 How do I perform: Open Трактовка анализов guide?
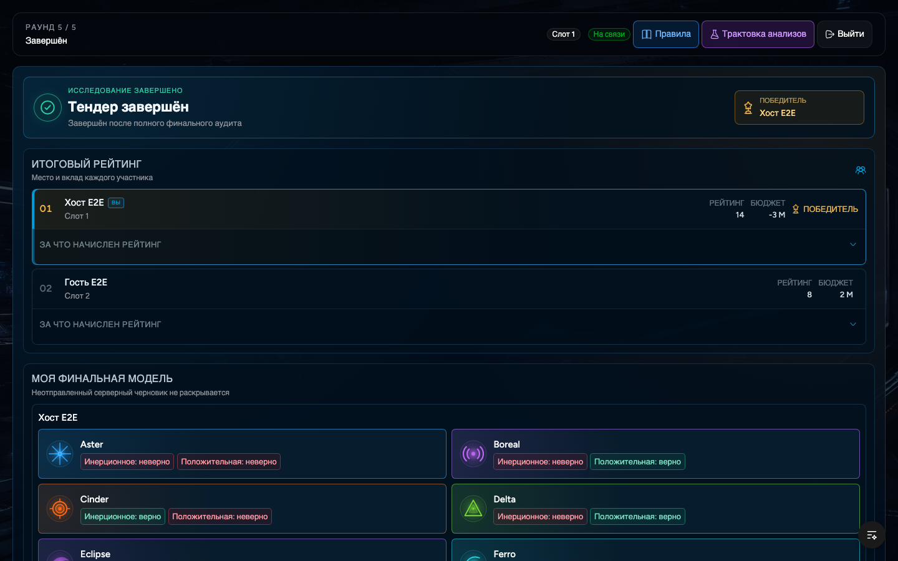(758, 34)
